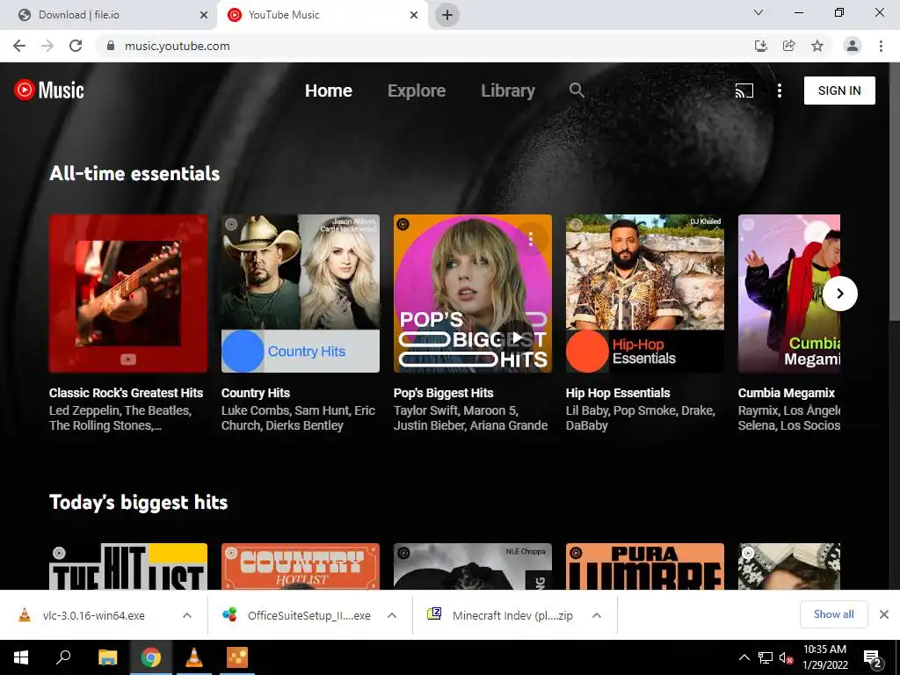Reload the page with the refresh icon
900x675 pixels.
[x=76, y=46]
